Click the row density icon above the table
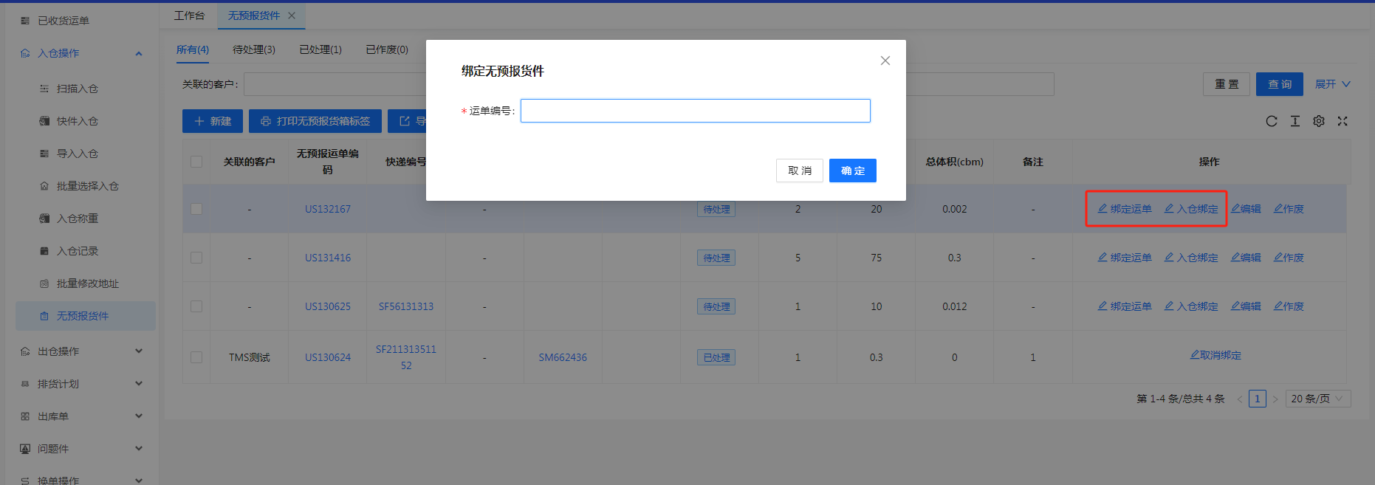 1295,121
